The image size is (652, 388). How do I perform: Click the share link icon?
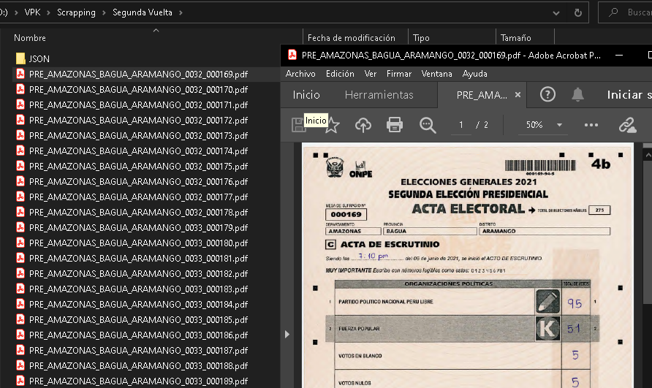tap(627, 125)
